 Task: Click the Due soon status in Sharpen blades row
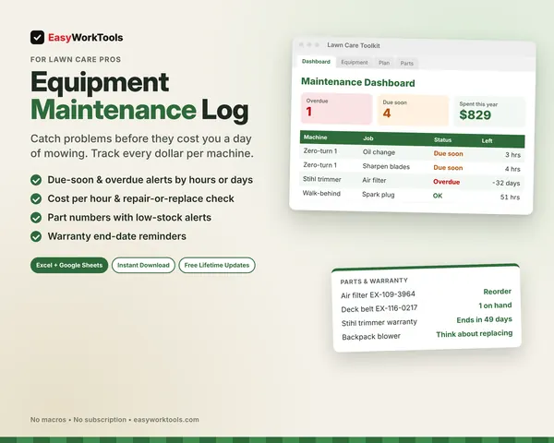(448, 168)
